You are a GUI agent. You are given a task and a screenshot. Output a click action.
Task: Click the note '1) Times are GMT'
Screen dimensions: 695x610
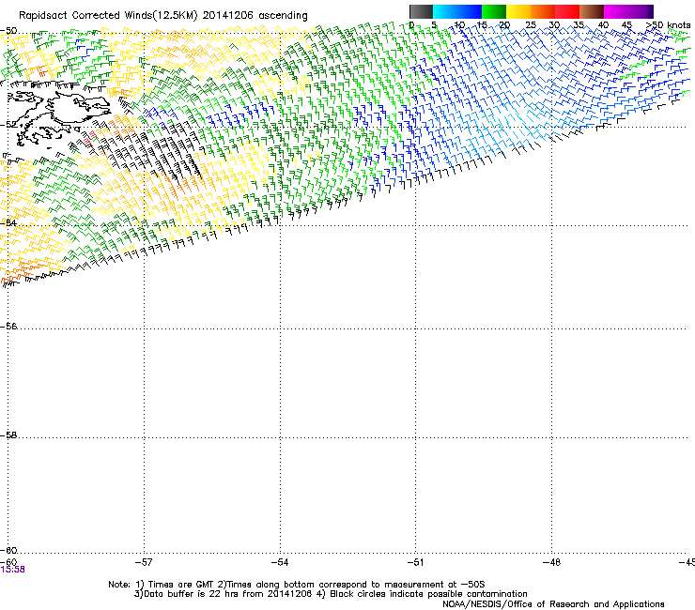175,585
